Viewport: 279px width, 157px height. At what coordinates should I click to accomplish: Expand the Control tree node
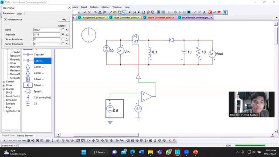point(3,82)
